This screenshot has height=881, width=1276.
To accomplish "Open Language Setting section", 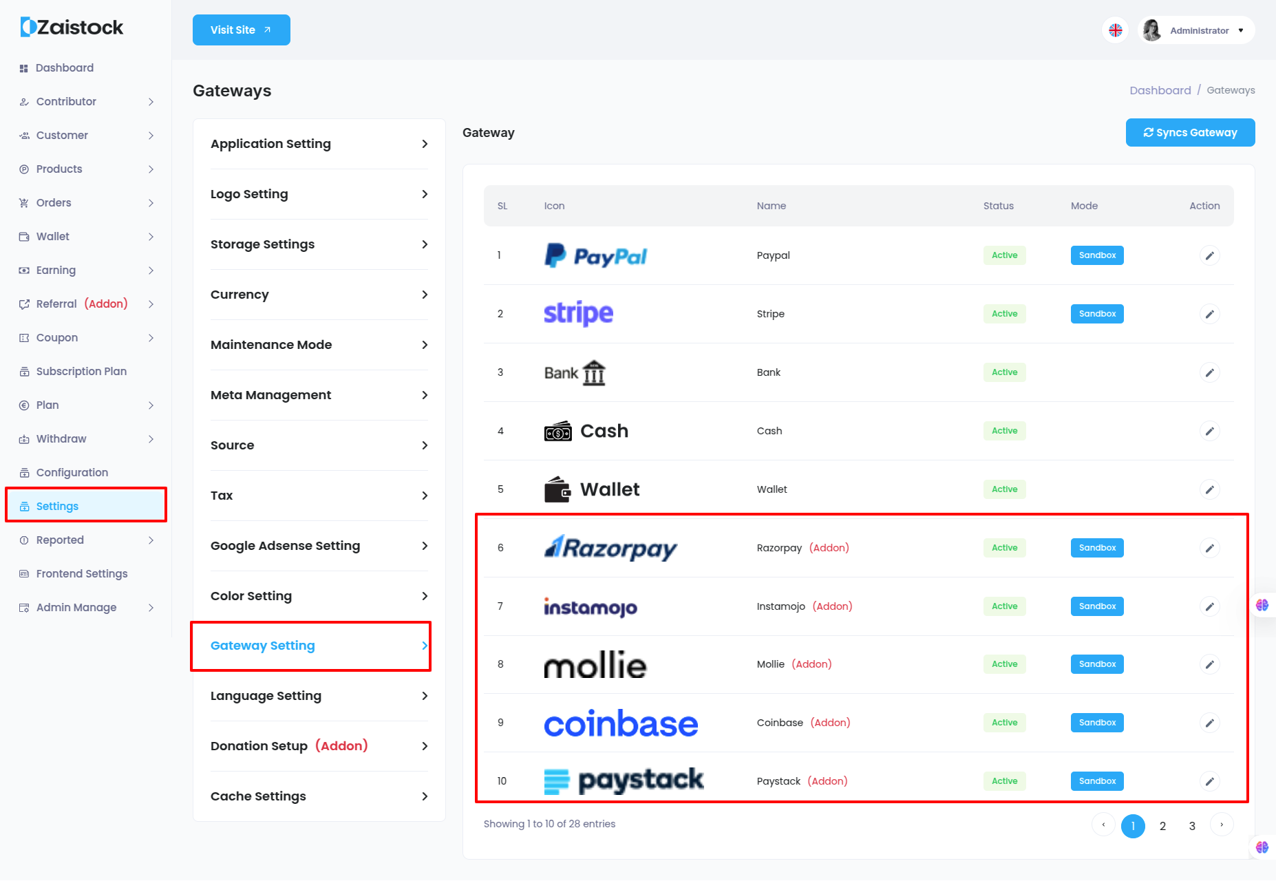I will pyautogui.click(x=319, y=696).
